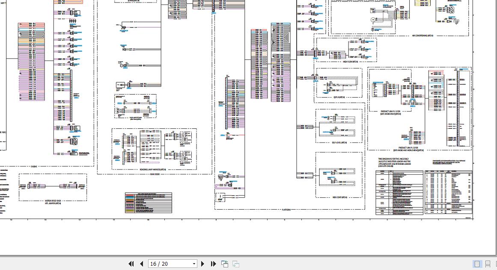The width and height of the screenshot is (497, 270).
Task: Click the AIR CONDITIONING (ATCH) label
Action: coord(422,36)
